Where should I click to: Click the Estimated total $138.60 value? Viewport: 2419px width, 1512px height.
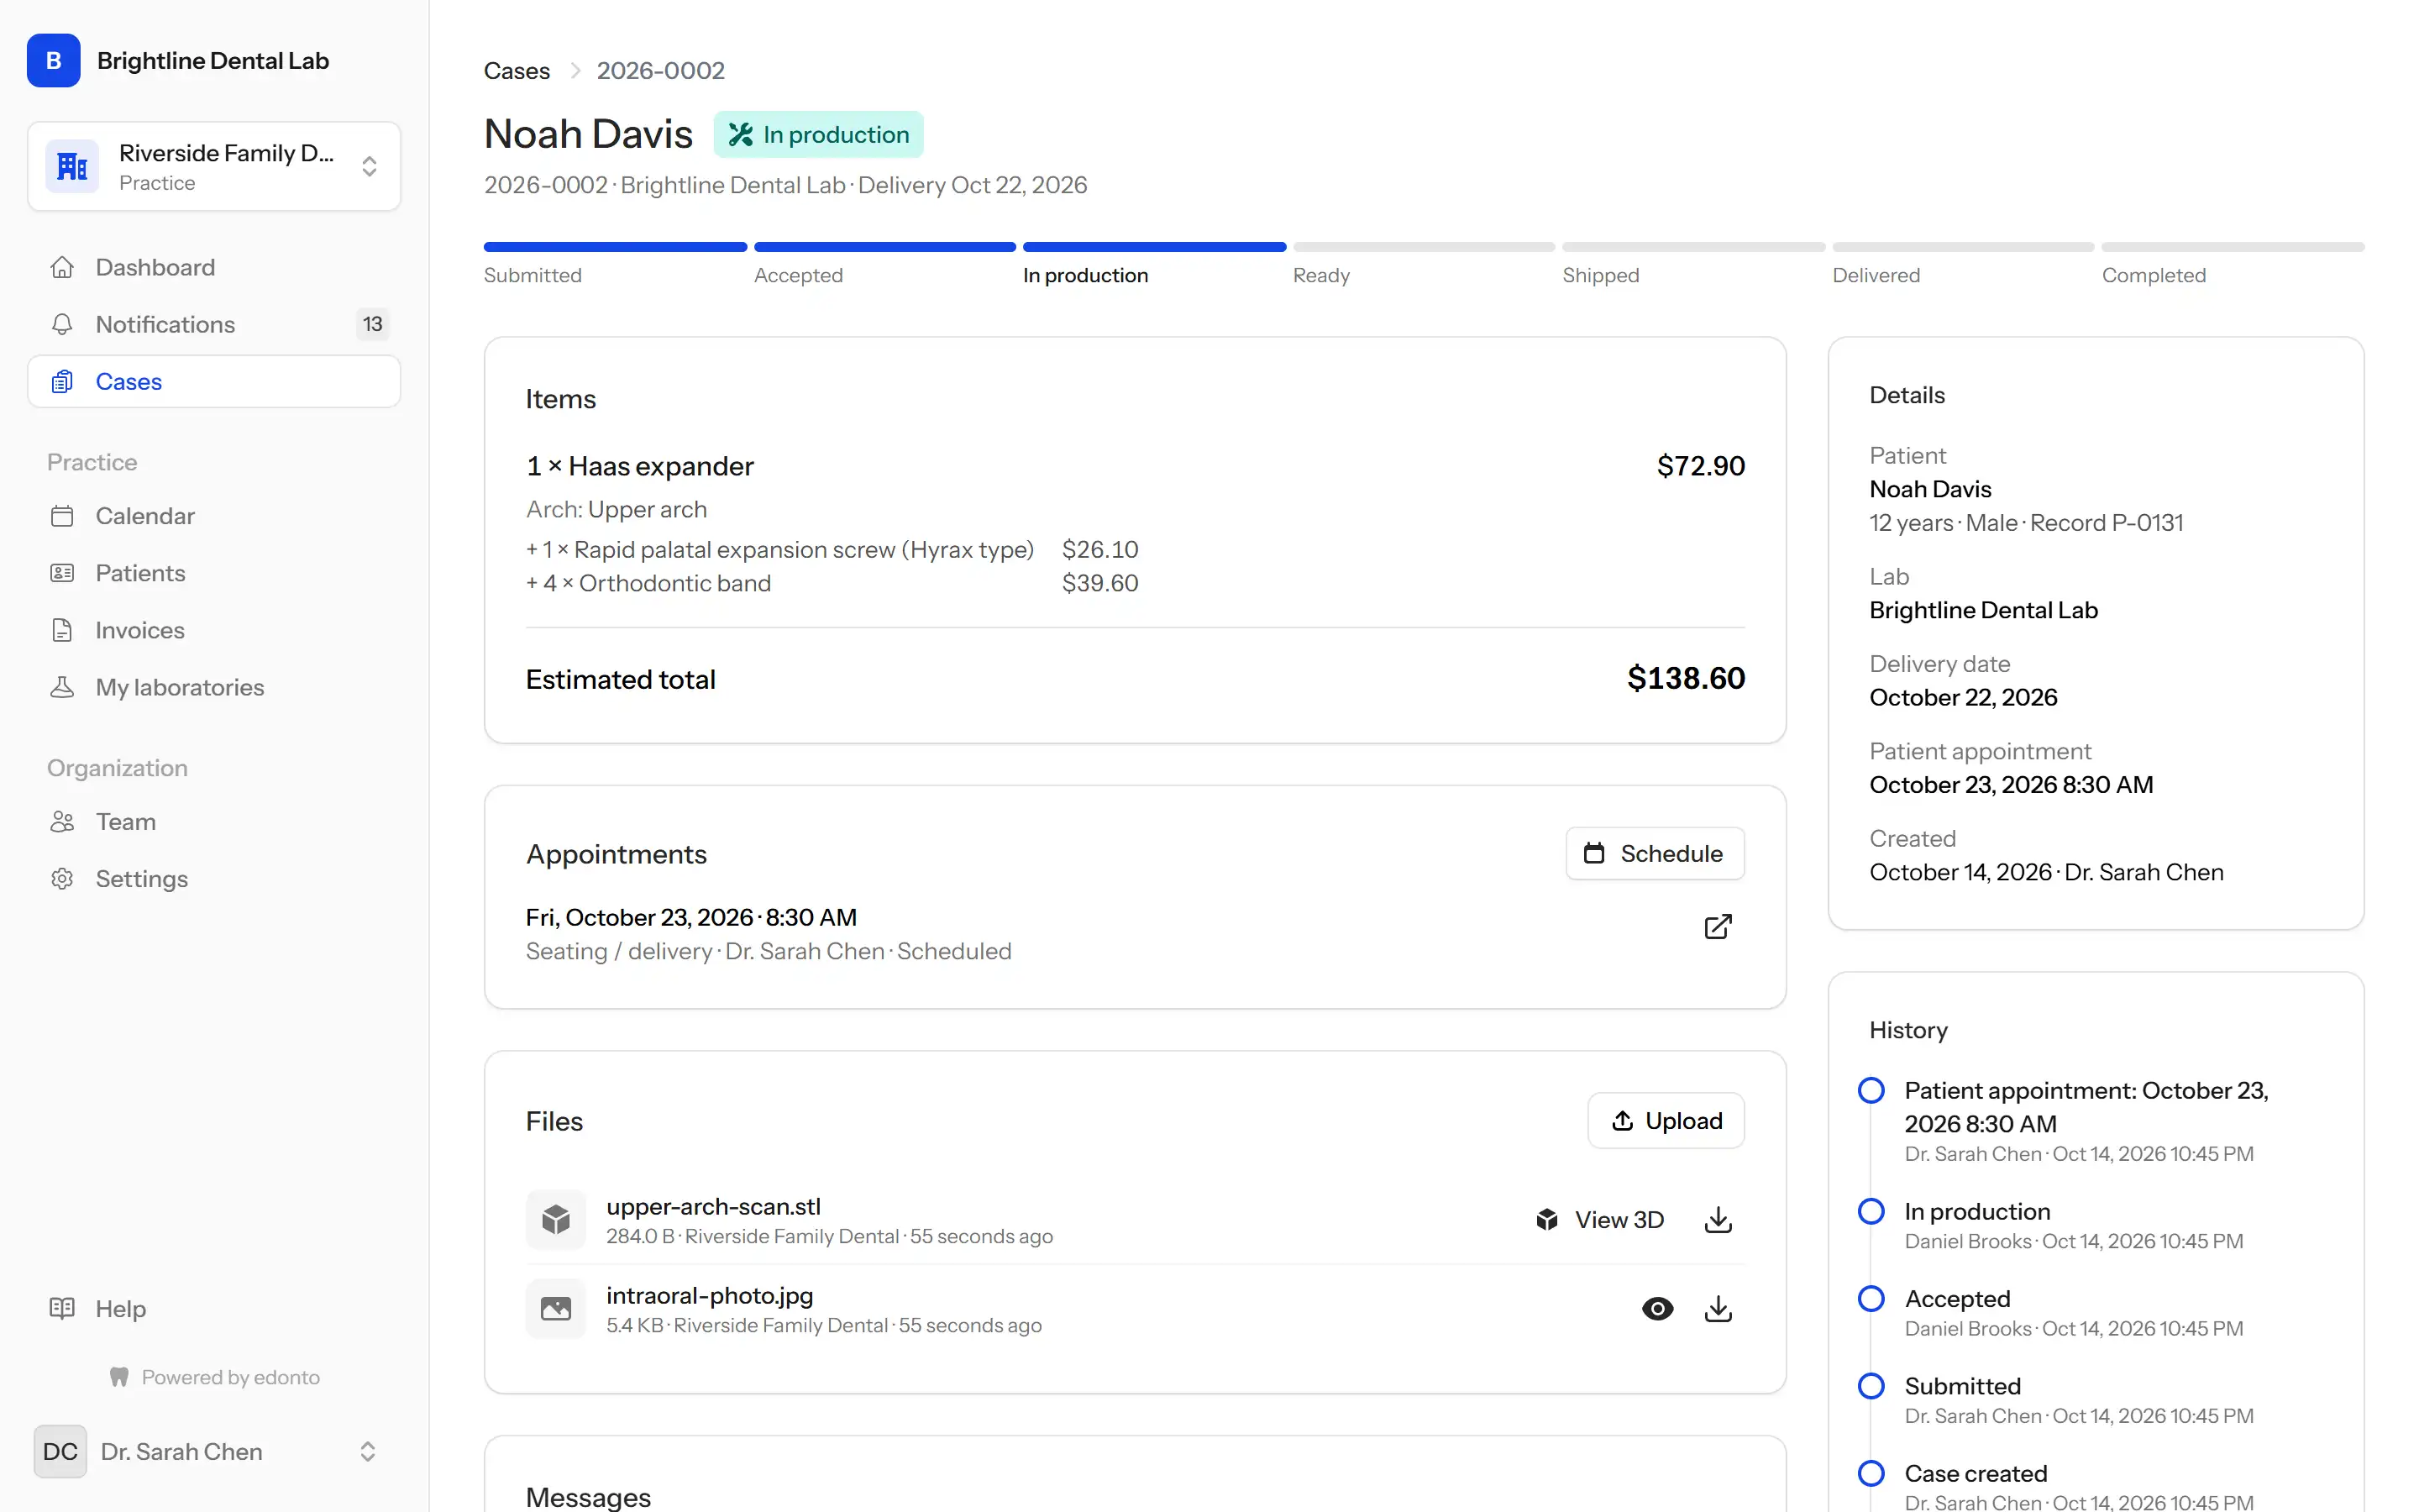pyautogui.click(x=1685, y=679)
